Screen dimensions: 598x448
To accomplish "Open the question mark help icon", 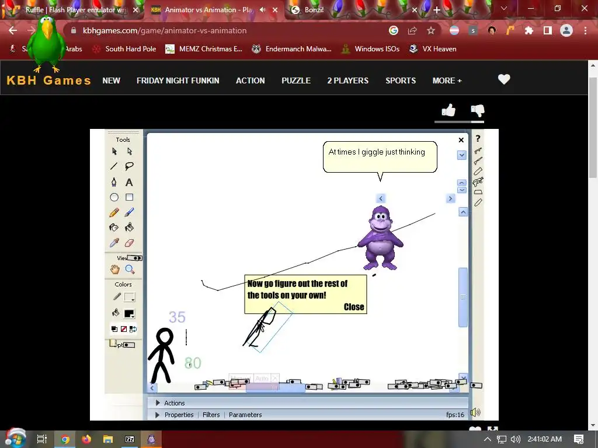I will [x=478, y=139].
